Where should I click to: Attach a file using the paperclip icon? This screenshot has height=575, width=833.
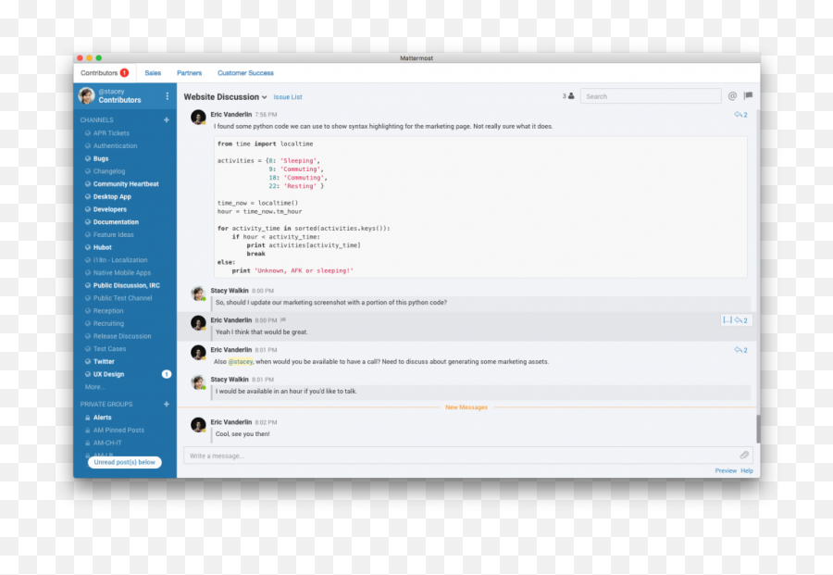click(x=744, y=455)
